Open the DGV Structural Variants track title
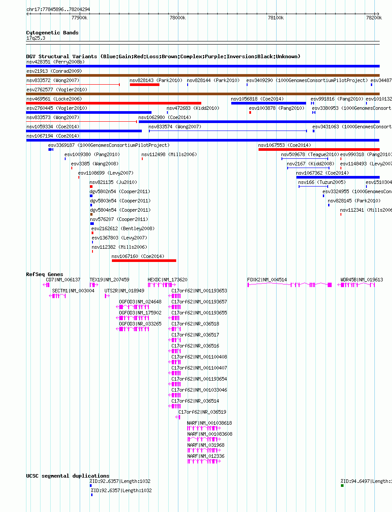Screen dimensions: 392x512 coord(163,56)
